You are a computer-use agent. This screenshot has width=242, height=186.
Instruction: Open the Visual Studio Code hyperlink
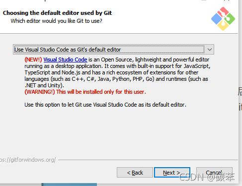click(65, 60)
